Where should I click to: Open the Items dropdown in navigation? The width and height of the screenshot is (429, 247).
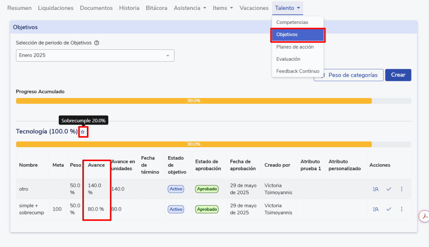223,8
